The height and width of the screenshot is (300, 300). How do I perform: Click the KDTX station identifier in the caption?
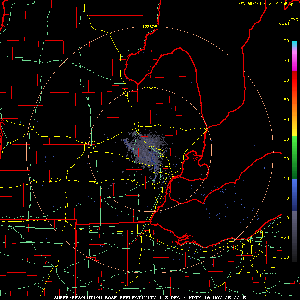pyautogui.click(x=196, y=298)
